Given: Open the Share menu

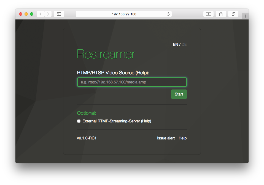Looking at the screenshot, I should point(221,14).
